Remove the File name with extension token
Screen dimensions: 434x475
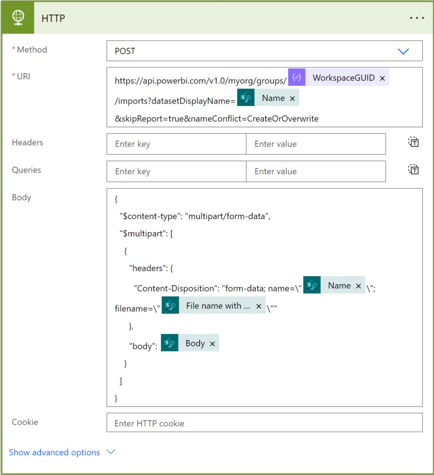tap(258, 306)
